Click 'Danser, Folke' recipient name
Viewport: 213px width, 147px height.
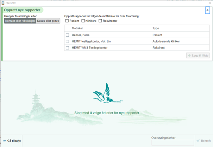pyautogui.click(x=81, y=35)
